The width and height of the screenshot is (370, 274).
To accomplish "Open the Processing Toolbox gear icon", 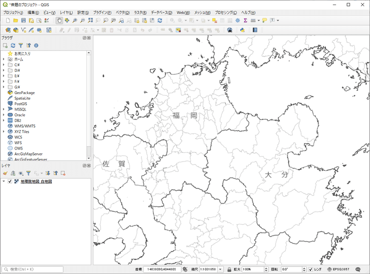I will click(x=238, y=20).
